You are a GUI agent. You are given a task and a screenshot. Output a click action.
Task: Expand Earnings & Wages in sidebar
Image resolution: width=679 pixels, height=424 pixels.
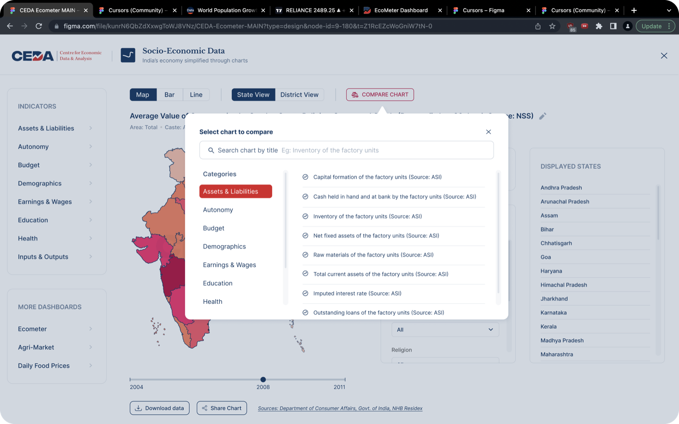[x=55, y=202]
